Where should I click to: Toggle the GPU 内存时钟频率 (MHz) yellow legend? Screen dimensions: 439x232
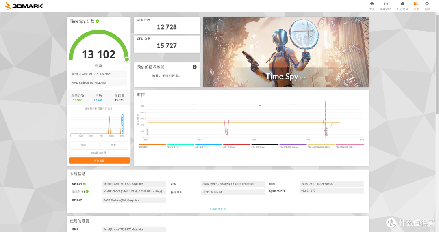click(321, 146)
